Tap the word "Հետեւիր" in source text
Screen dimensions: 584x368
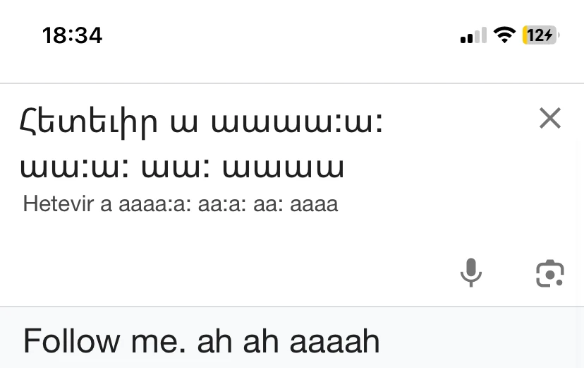(x=90, y=123)
